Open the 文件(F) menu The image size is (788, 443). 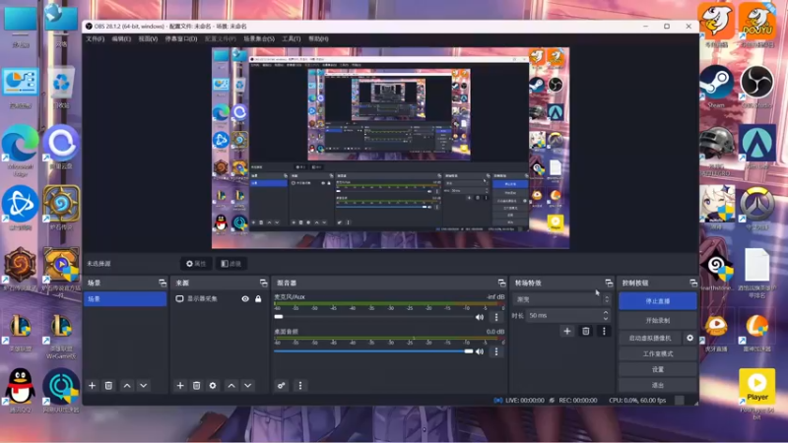click(95, 38)
